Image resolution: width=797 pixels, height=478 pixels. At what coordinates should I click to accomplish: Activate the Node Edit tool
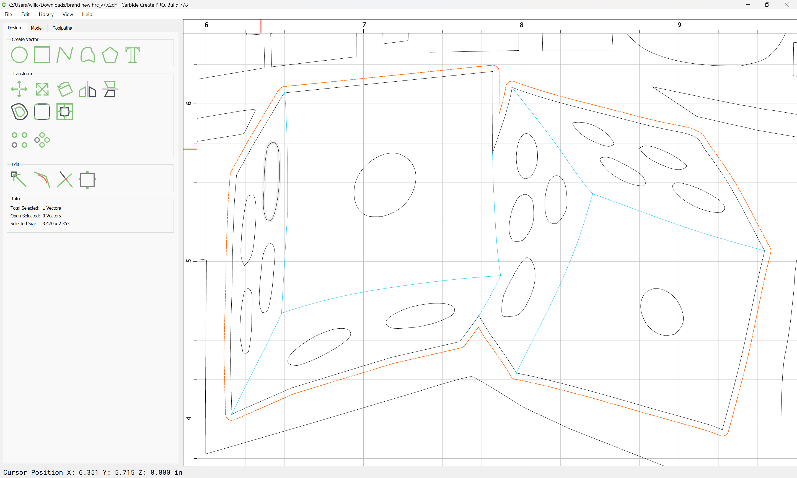click(19, 180)
